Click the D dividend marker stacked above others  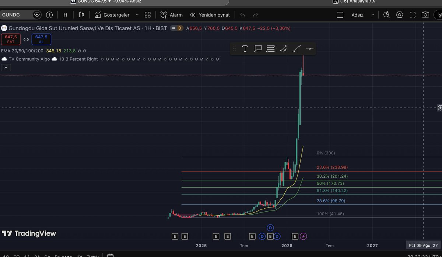[x=270, y=228]
